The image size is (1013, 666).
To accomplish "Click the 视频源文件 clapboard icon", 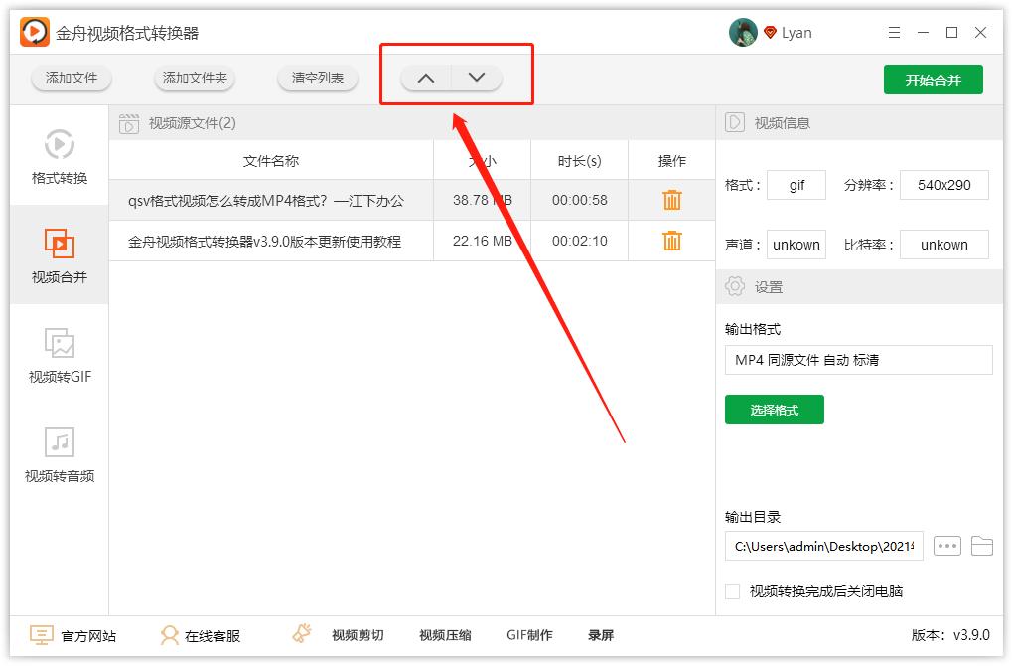I will (128, 123).
